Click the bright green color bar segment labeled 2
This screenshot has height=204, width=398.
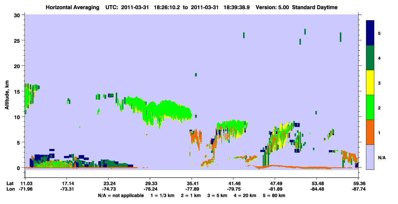tap(370, 107)
